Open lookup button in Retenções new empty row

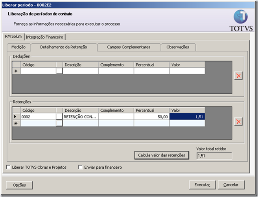tap(59, 123)
